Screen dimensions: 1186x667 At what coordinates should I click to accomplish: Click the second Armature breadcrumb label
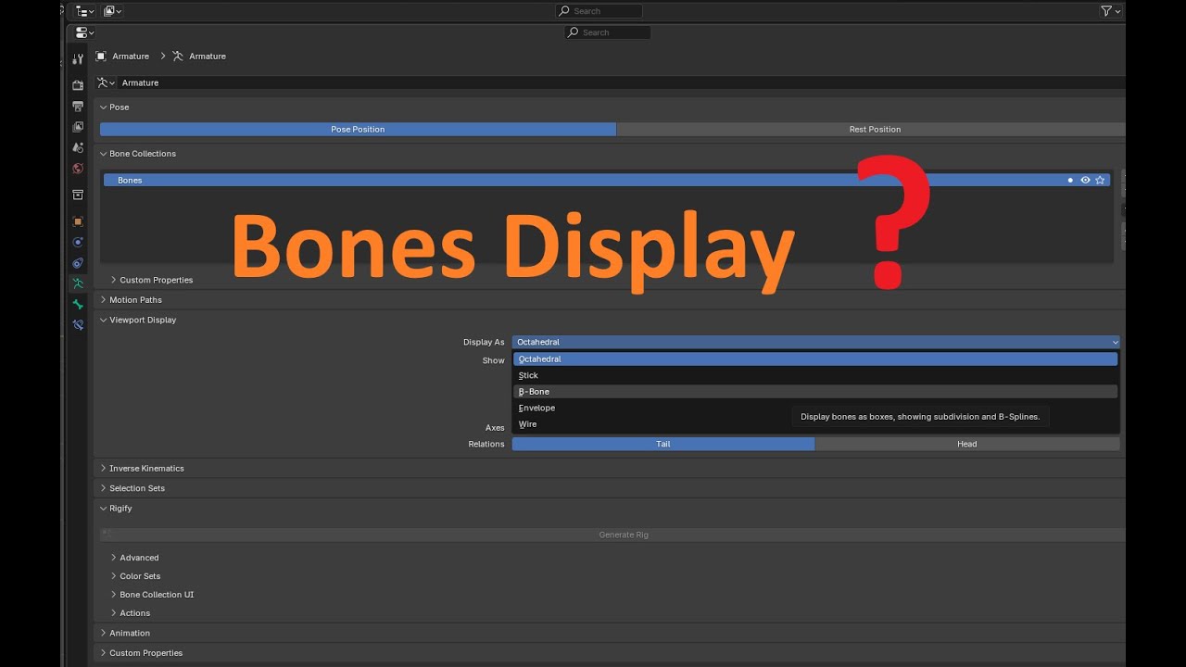click(x=208, y=57)
